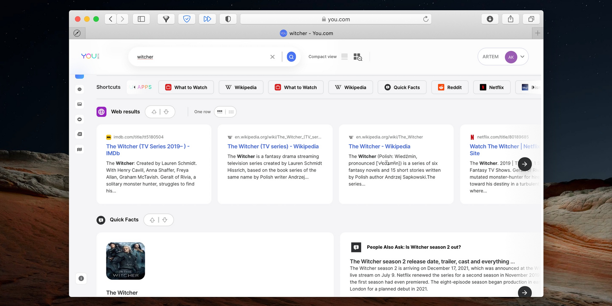Click 'People Also Ask: Is Witcher season 2 out?'
The image size is (612, 306).
(414, 247)
